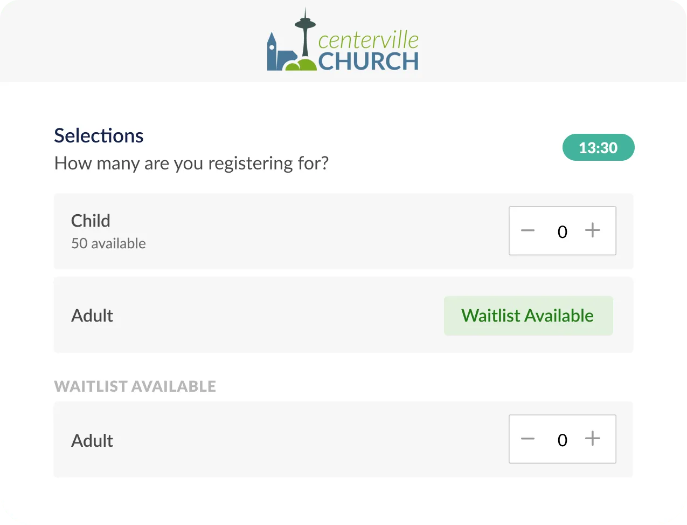
Task: Click the 50 available label under Child
Action: (108, 243)
